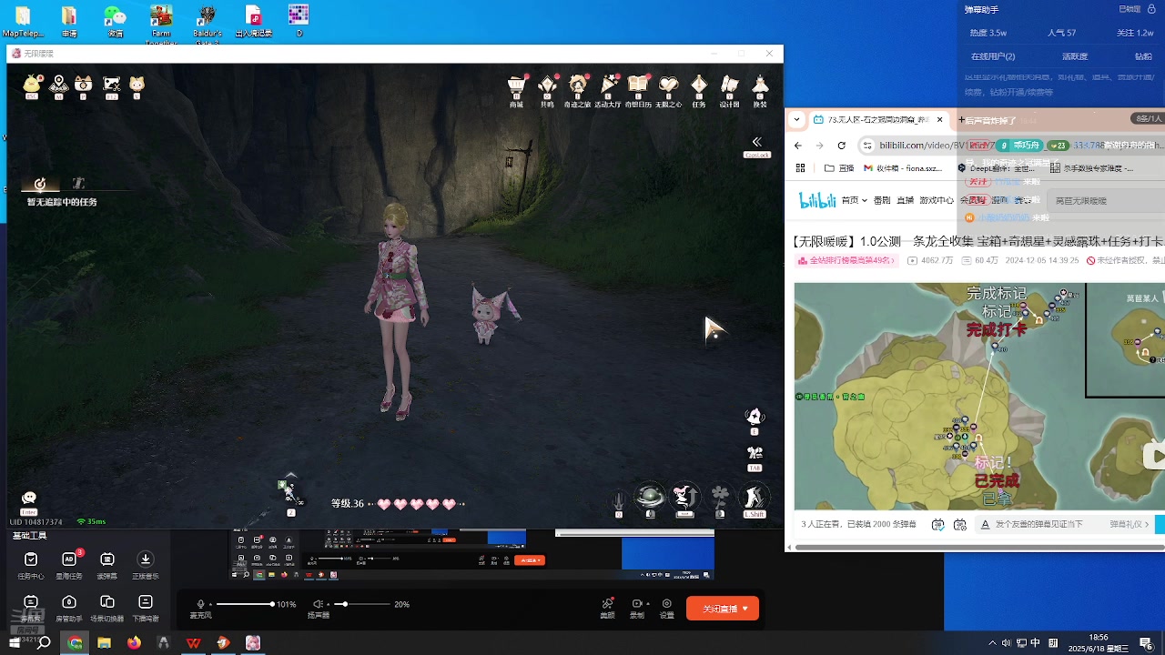Image resolution: width=1165 pixels, height=655 pixels.
Task: Open the chat bubble icon above Enter key
Action: tap(29, 498)
